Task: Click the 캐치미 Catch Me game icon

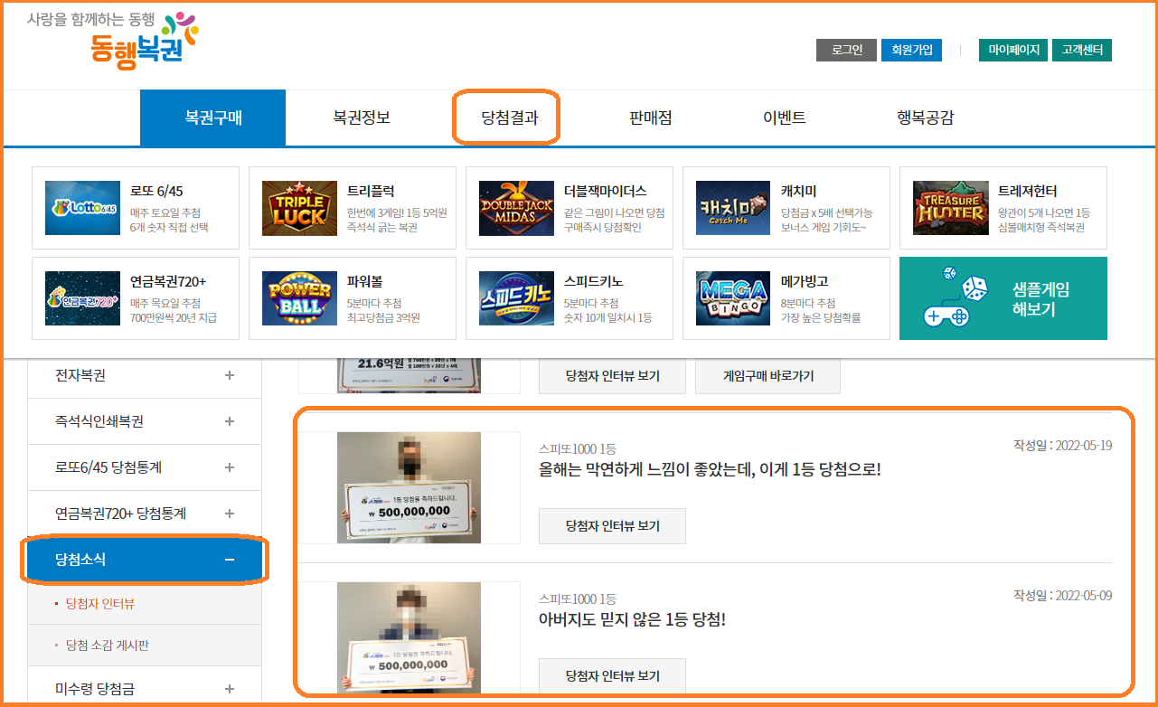Action: click(733, 208)
